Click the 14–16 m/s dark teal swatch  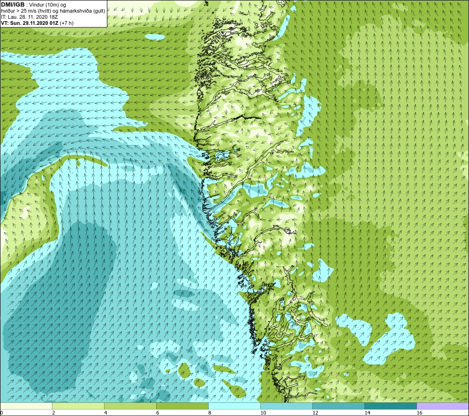[x=391, y=406]
